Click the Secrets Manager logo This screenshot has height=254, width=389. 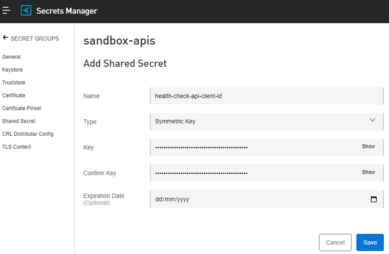[x=25, y=10]
